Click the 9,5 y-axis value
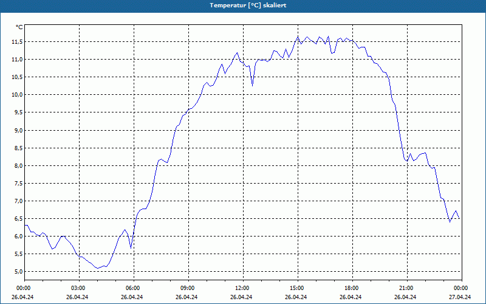The height and width of the screenshot is (304, 486). point(18,112)
